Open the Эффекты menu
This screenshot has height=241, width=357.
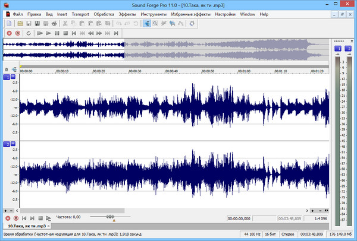[x=127, y=14]
